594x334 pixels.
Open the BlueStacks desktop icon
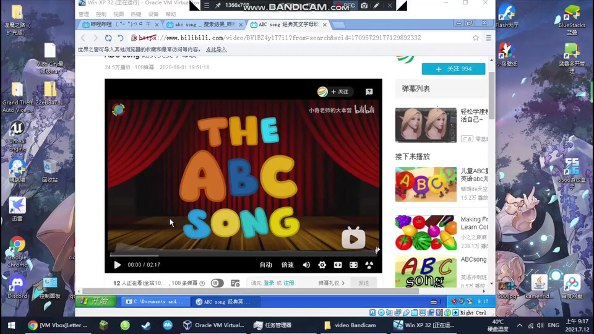(572, 20)
